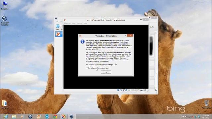Image resolution: width=212 pixels, height=119 pixels.
Task: Maximize the sol11 VM window
Action: pos(141,20)
